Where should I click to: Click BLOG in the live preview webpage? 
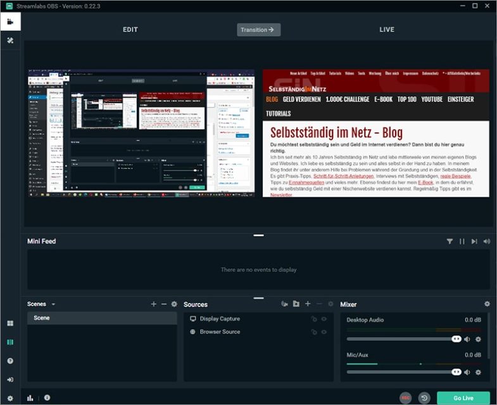pos(272,99)
